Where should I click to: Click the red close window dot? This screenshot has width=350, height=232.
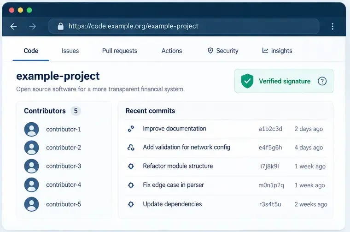click(x=12, y=10)
